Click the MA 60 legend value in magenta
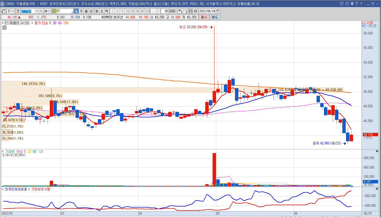Screen dimensions: 381x217 tap(60, 23)
